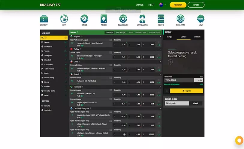Select Soccer in the live sport list

[54, 42]
